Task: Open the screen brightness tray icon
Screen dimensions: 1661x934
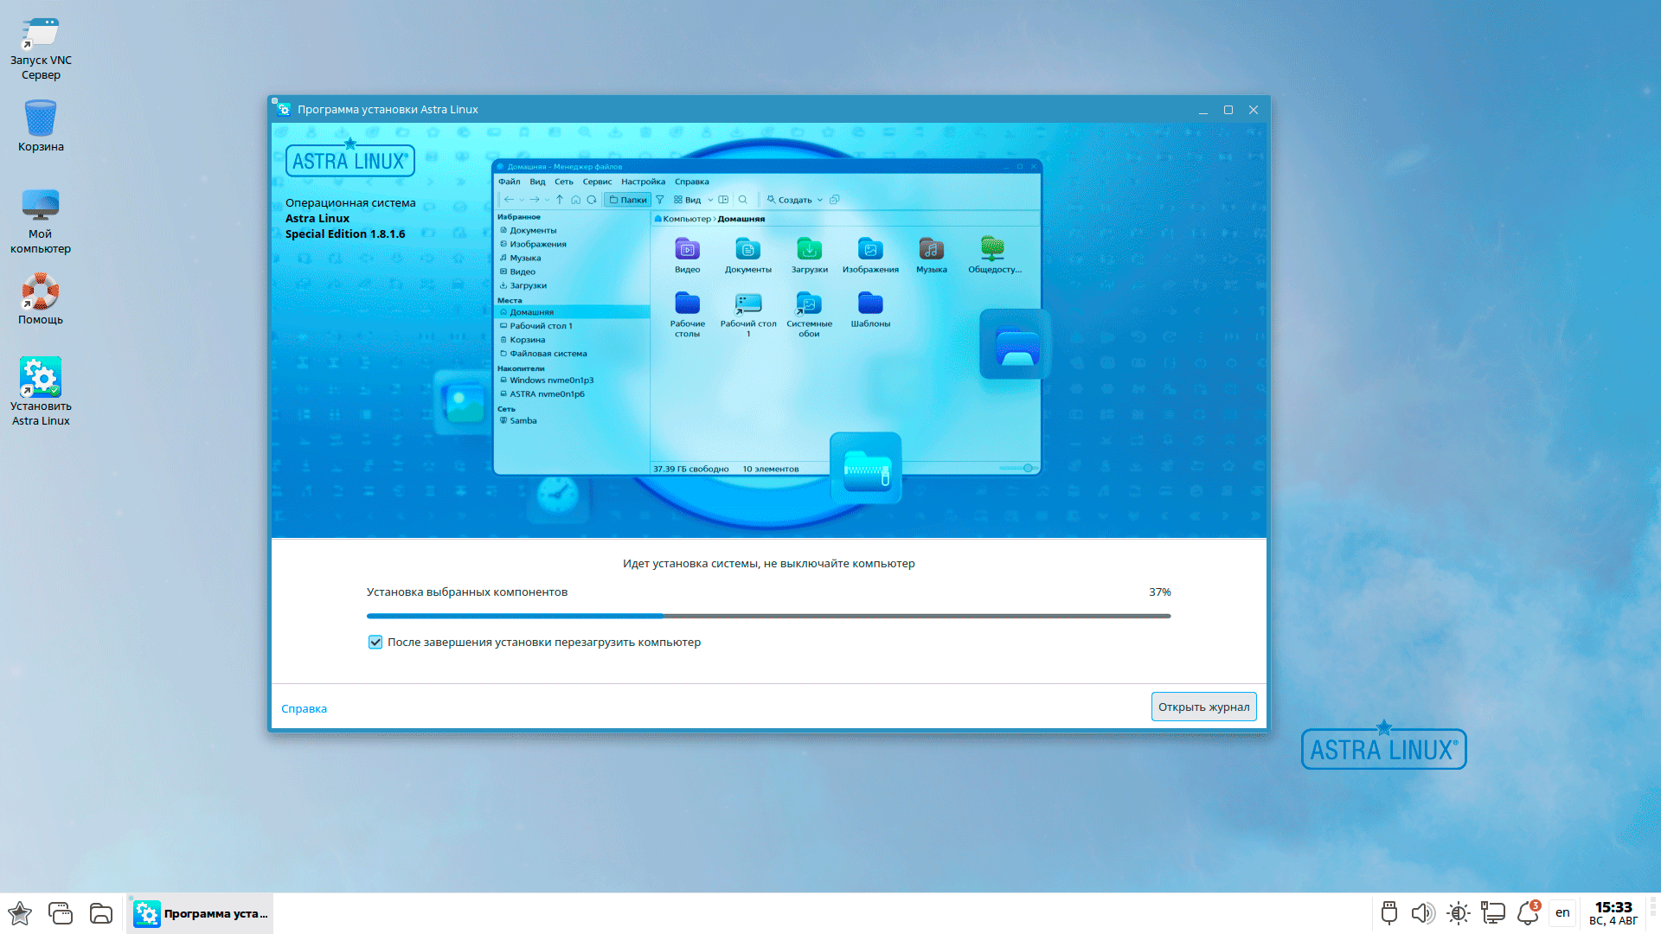Action: click(x=1459, y=913)
